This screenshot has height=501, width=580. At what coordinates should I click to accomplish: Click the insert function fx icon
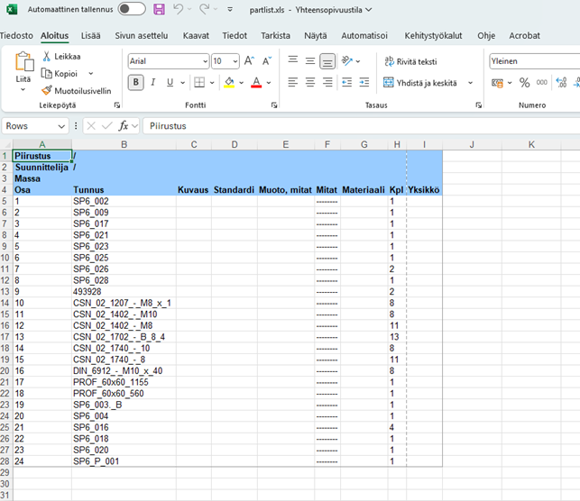pos(124,126)
